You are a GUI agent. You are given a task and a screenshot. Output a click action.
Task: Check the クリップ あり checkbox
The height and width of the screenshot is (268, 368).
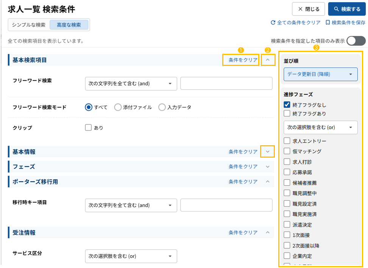89,128
